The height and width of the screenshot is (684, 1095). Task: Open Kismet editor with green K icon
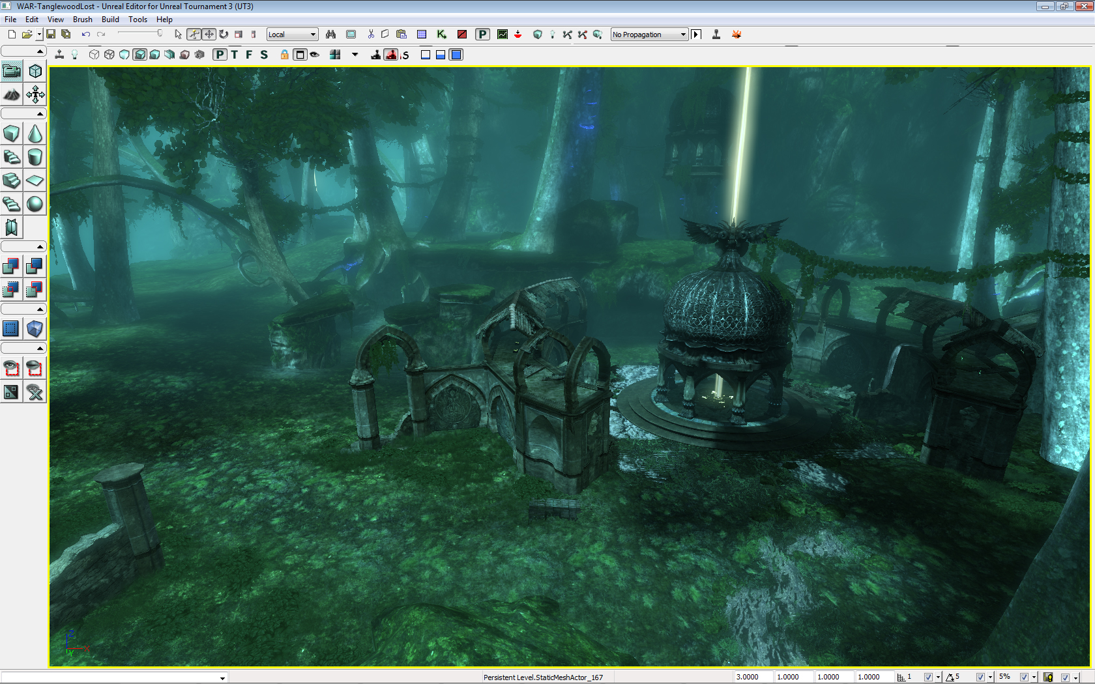coord(442,35)
